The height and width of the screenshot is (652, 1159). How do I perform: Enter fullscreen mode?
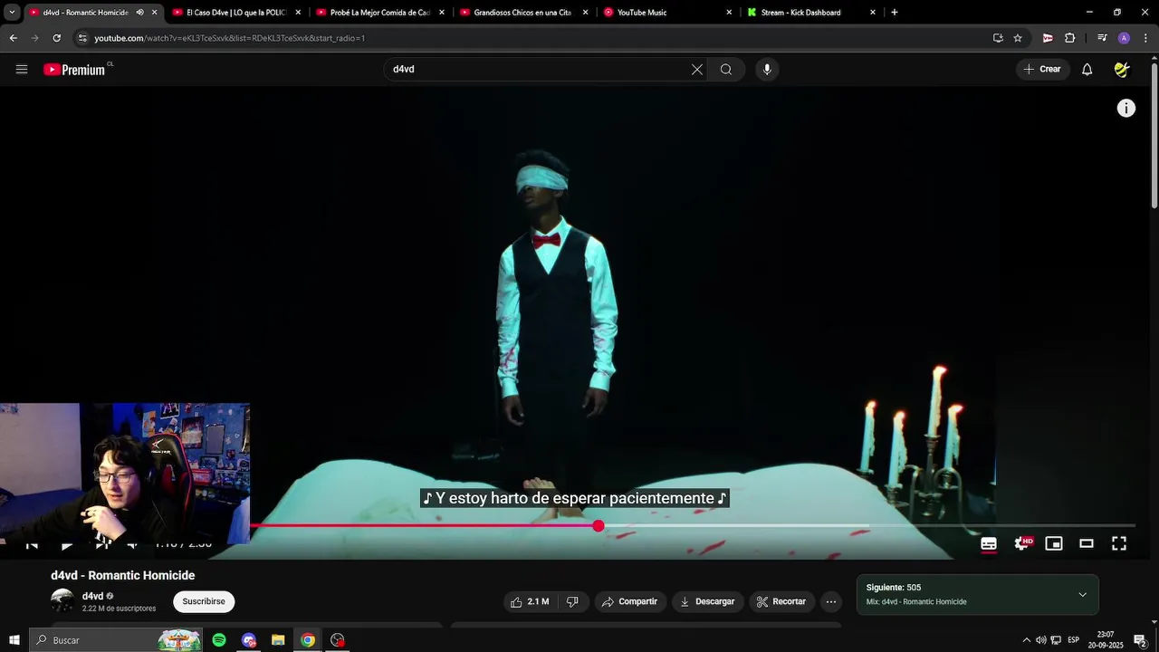point(1119,543)
